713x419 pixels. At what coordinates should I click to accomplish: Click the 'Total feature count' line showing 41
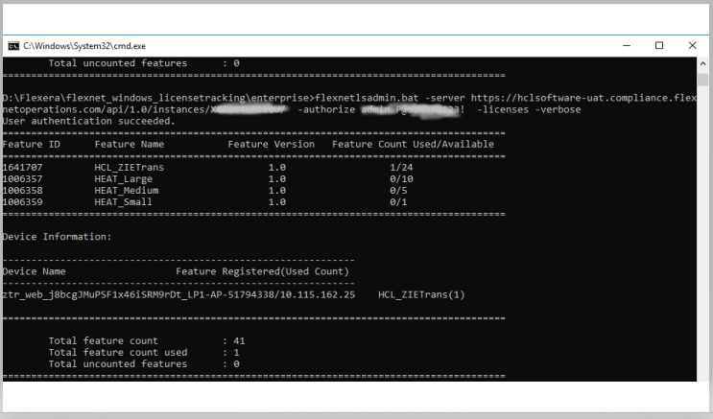[x=147, y=340]
